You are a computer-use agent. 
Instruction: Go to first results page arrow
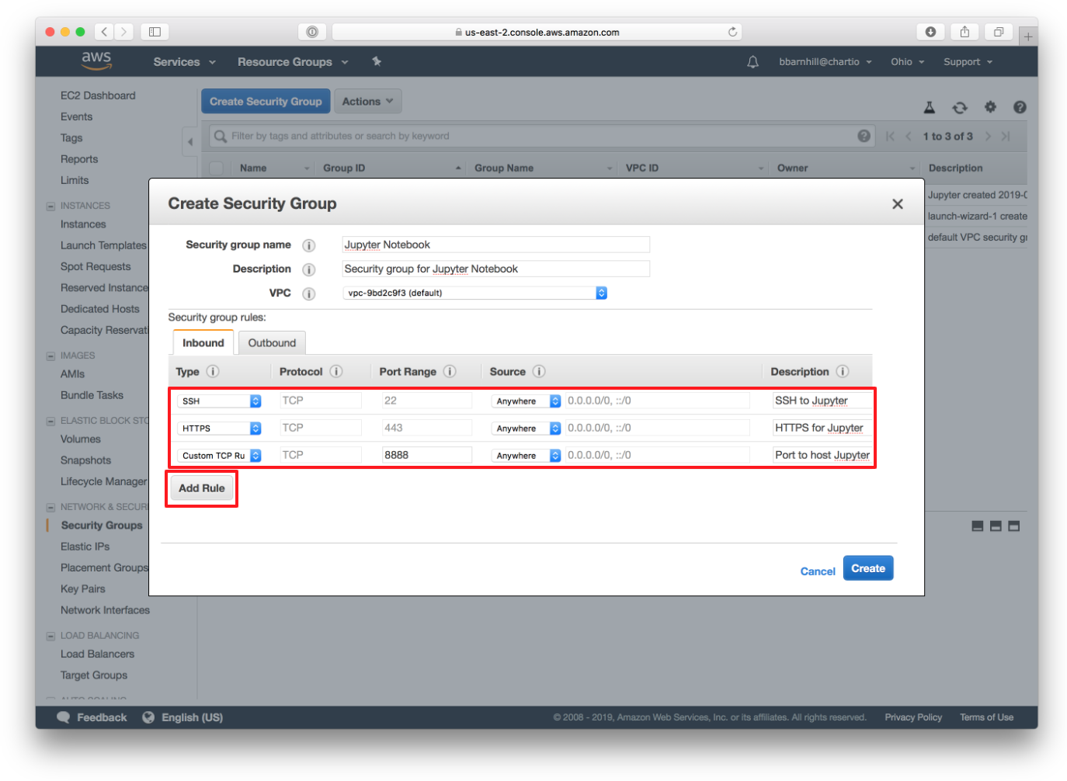[890, 137]
